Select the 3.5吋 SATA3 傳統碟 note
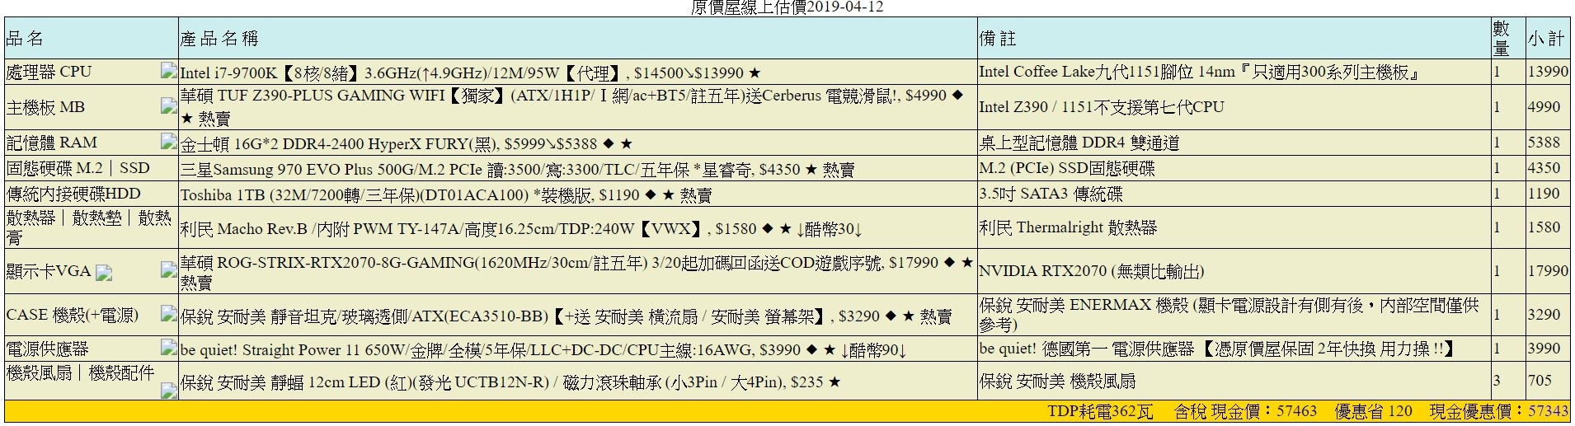 [1051, 194]
